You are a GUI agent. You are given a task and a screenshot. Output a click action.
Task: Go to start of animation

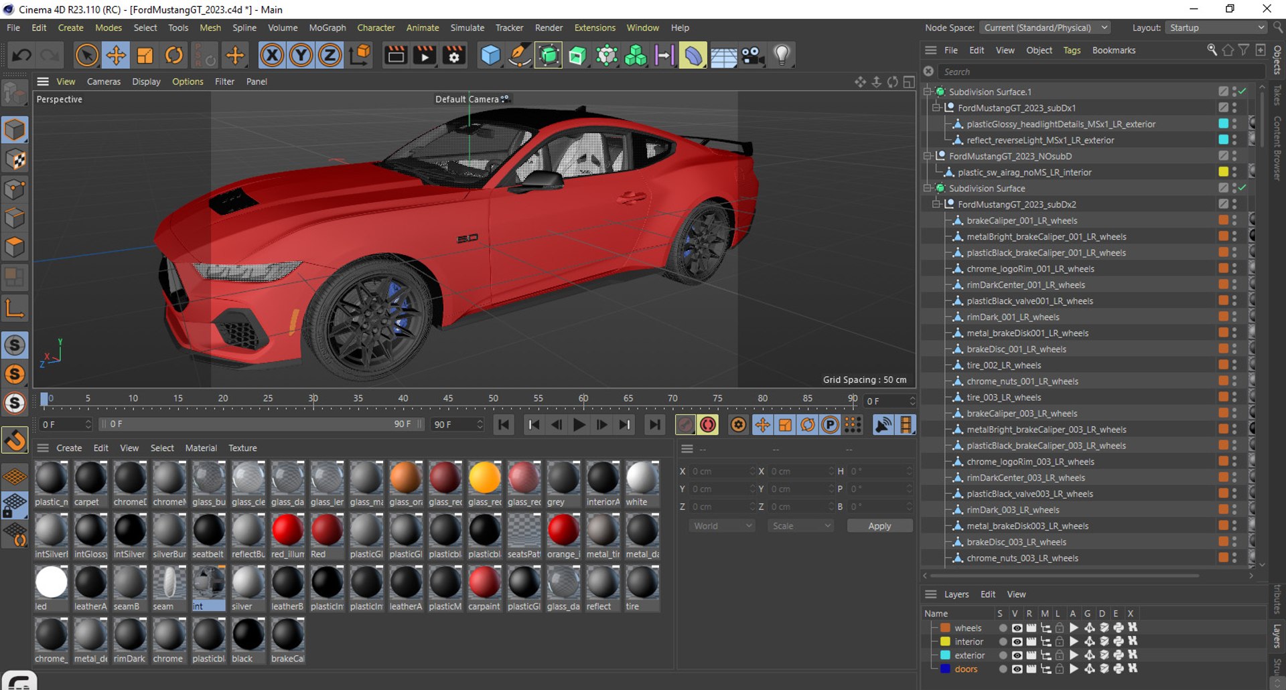504,424
